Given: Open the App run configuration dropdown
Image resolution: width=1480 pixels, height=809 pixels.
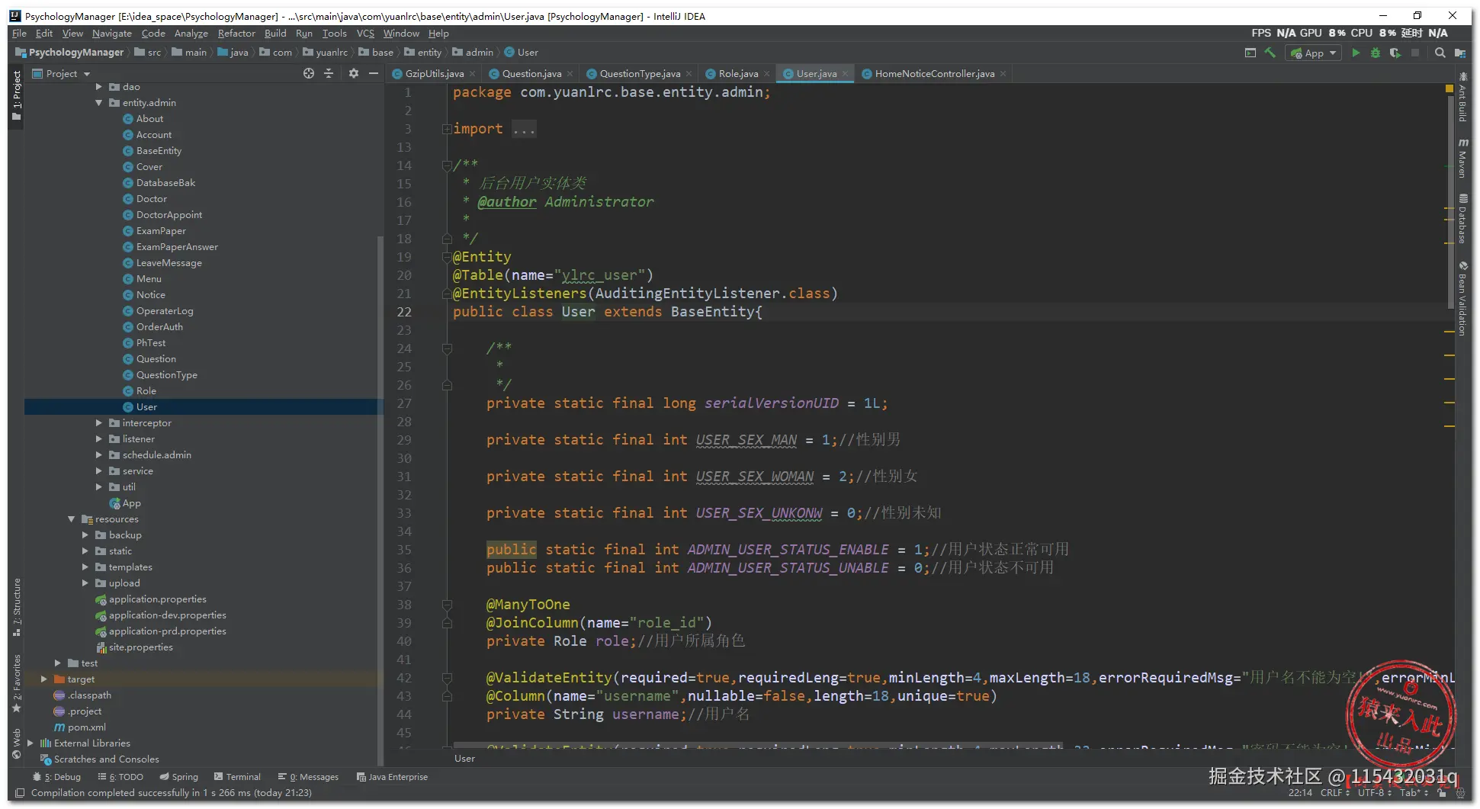Looking at the screenshot, I should coord(1314,53).
